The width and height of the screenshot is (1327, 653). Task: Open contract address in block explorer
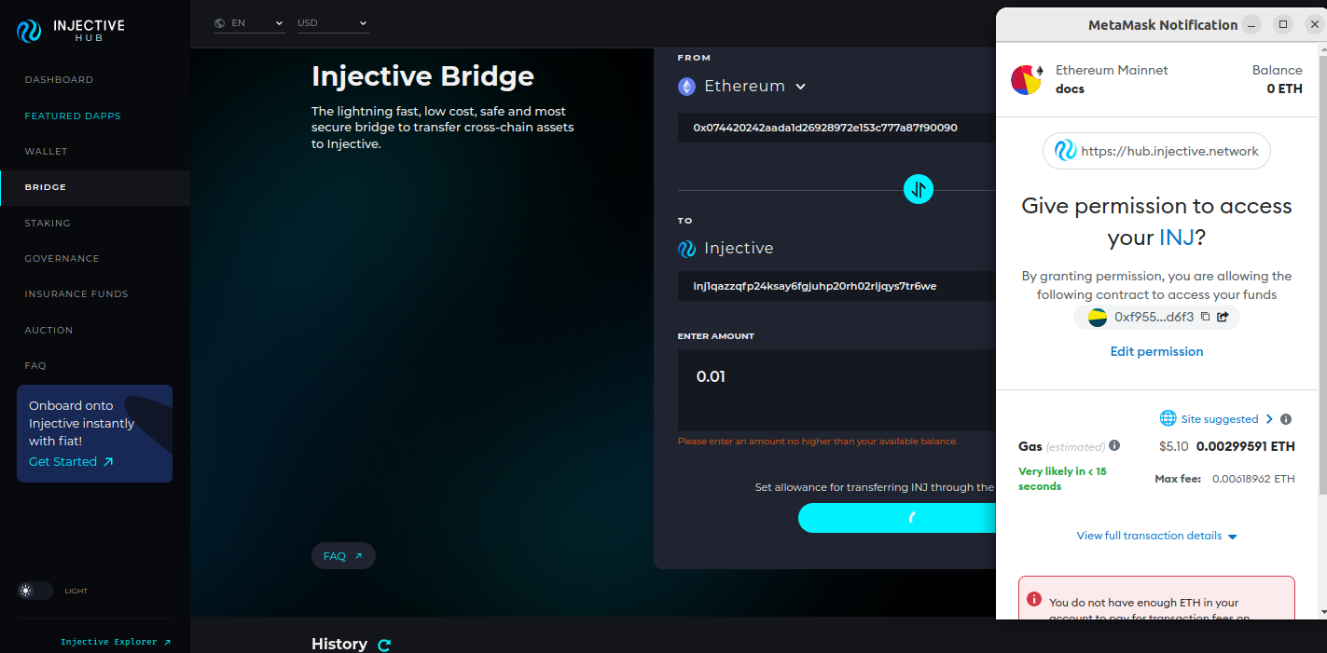(x=1223, y=317)
